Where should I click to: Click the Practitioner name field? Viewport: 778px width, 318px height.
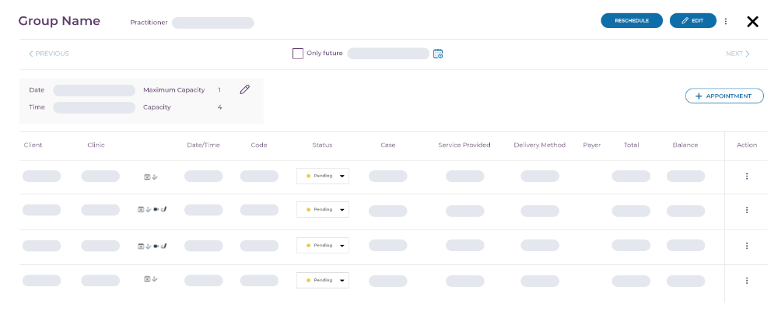pyautogui.click(x=213, y=23)
